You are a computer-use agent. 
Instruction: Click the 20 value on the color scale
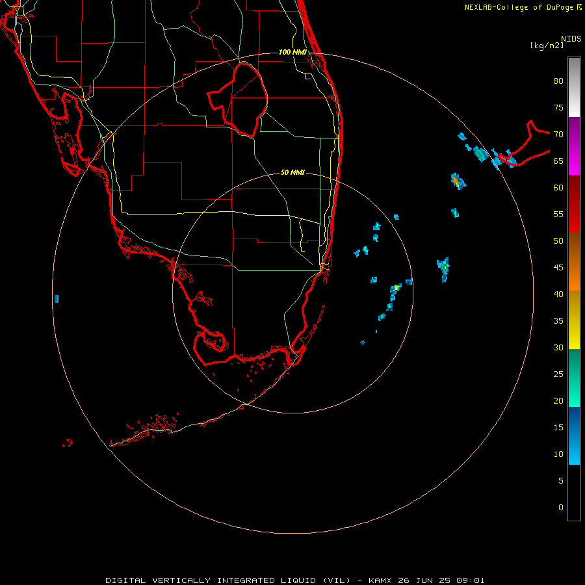(x=558, y=400)
